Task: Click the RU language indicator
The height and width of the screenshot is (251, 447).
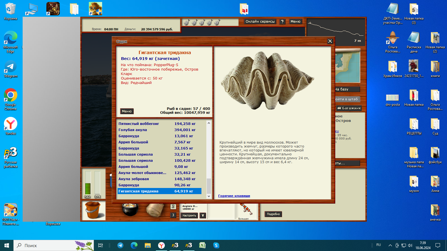Action: [x=379, y=245]
